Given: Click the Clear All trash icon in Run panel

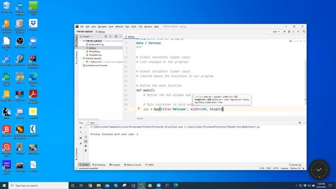Looking at the screenshot, I should 86,151.
